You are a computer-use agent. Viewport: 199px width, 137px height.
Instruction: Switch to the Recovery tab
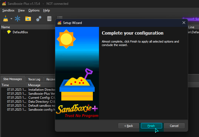[x=50, y=79]
